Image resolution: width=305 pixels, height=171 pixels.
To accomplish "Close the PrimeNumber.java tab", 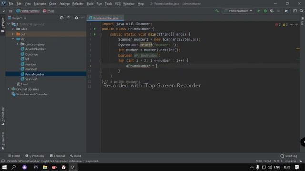I will point(121,18).
